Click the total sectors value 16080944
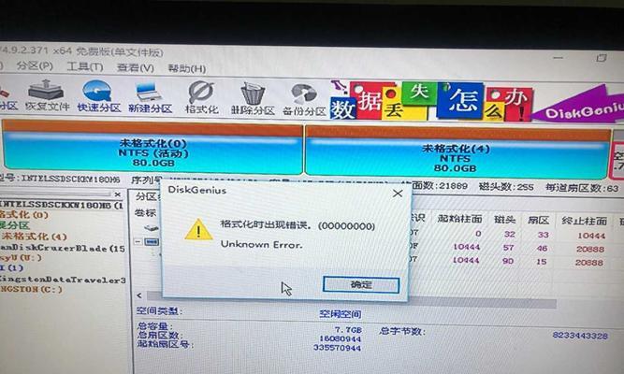 pyautogui.click(x=341, y=339)
